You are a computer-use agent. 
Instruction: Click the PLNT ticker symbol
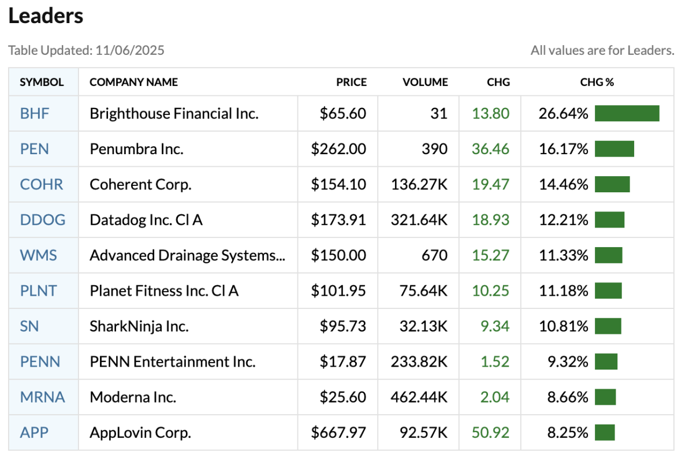pos(38,290)
